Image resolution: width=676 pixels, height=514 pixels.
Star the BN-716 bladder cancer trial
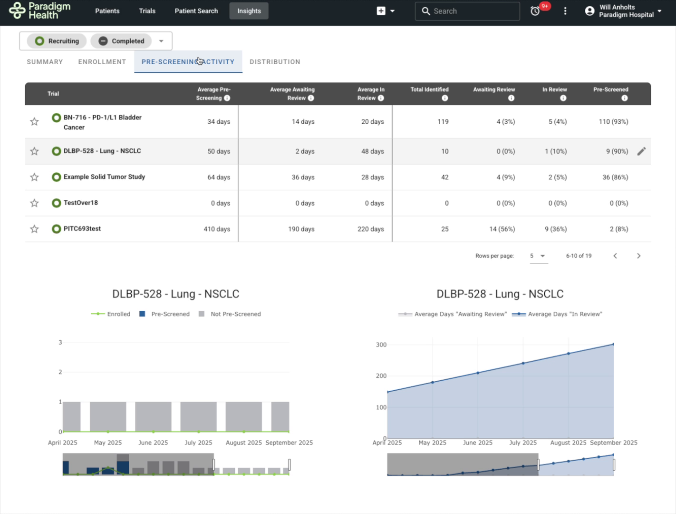34,122
